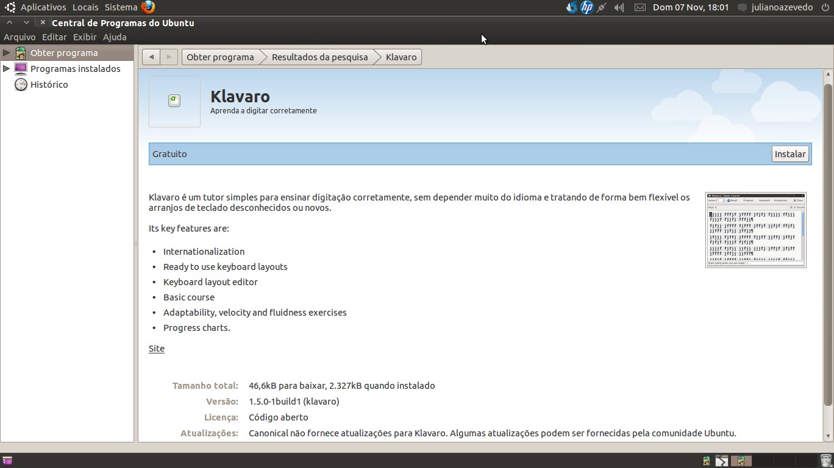Click the Klavaro application icon
Viewport: 834px width, 468px height.
click(174, 101)
